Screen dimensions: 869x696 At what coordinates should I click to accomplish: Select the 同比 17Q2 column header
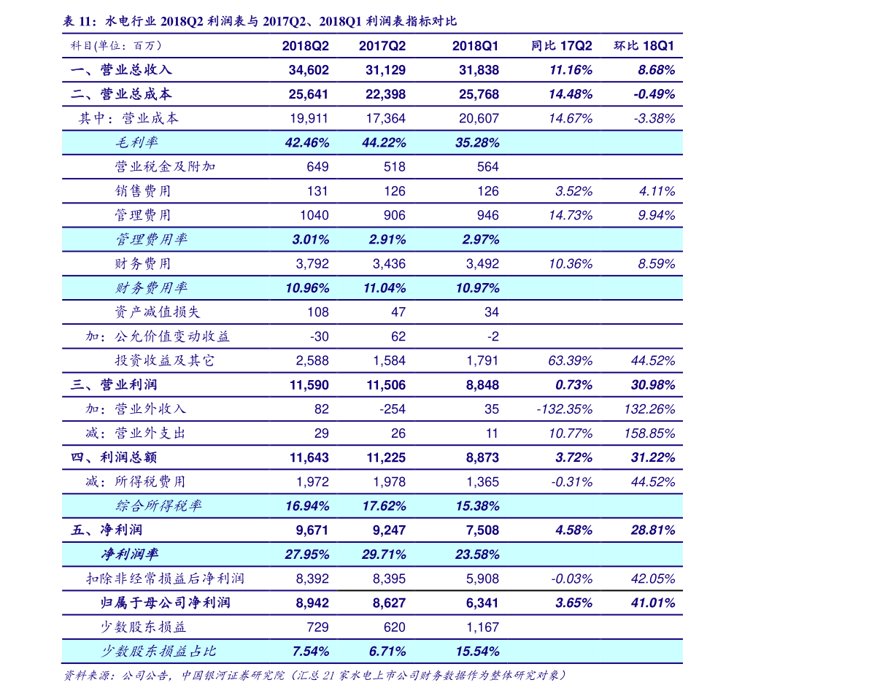tap(561, 45)
